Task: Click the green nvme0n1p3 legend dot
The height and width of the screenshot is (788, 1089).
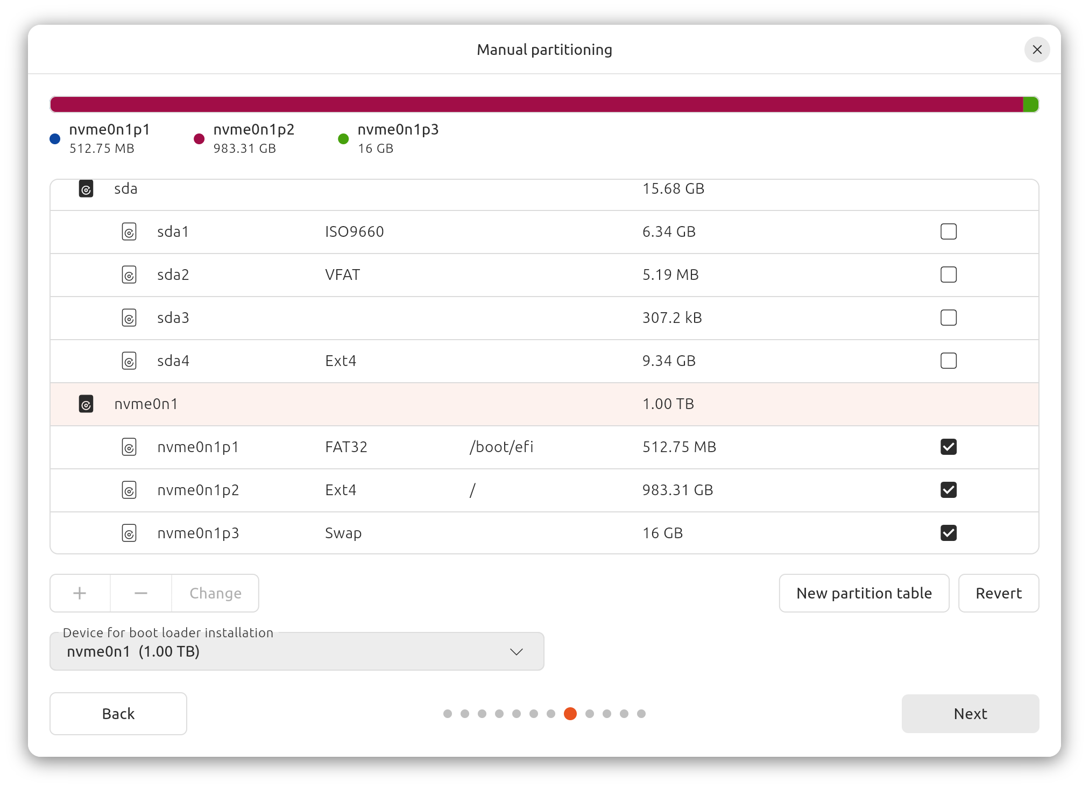Action: (343, 139)
